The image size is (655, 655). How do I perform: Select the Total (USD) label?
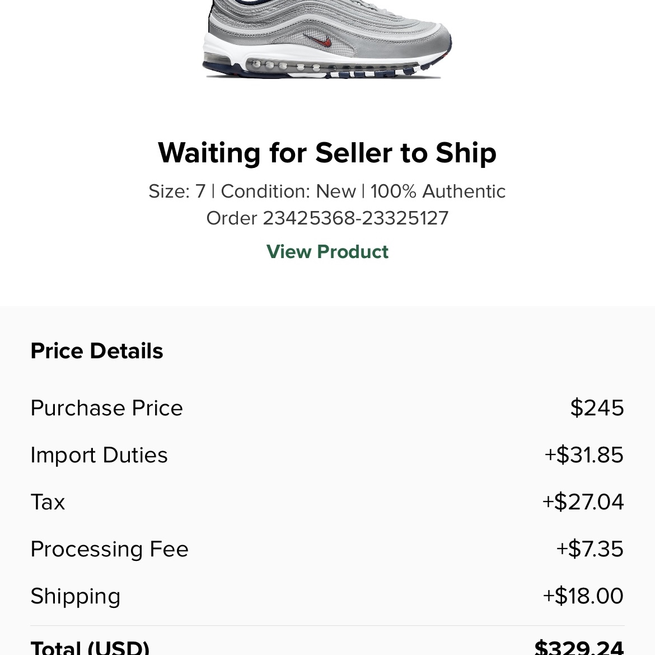click(90, 647)
